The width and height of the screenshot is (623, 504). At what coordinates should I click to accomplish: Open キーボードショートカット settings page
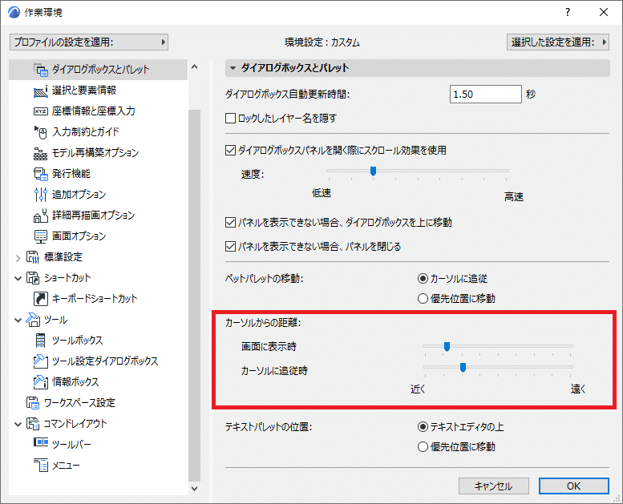pos(95,299)
